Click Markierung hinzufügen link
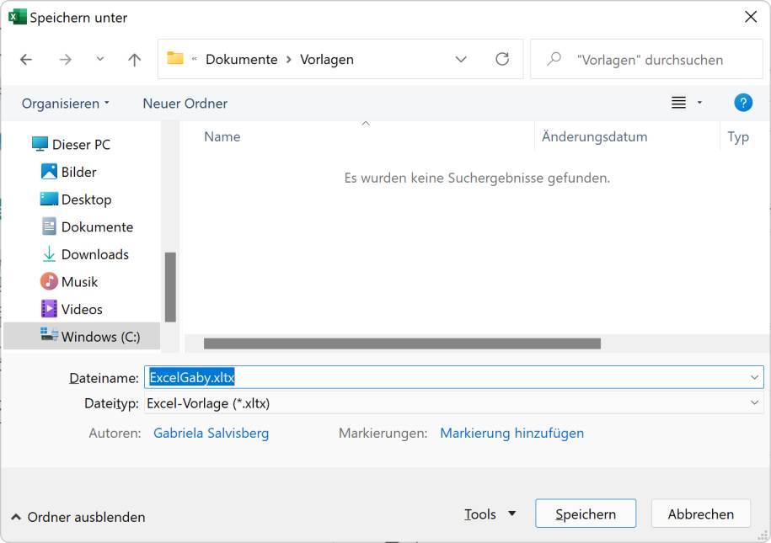Screen dimensions: 771x543 coord(511,434)
